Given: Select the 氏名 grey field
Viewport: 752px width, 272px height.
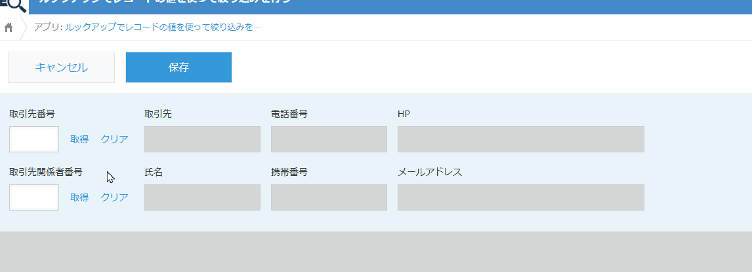Looking at the screenshot, I should point(202,197).
